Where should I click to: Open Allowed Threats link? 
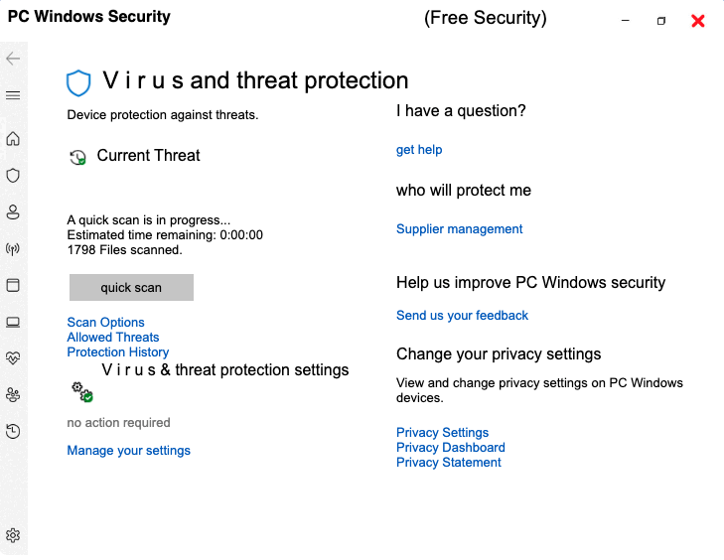point(112,338)
